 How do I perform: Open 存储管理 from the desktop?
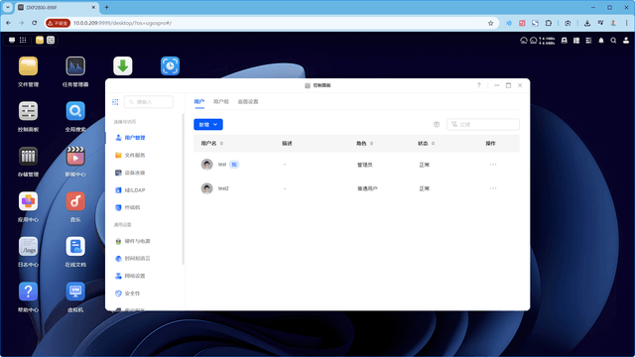[x=28, y=157]
